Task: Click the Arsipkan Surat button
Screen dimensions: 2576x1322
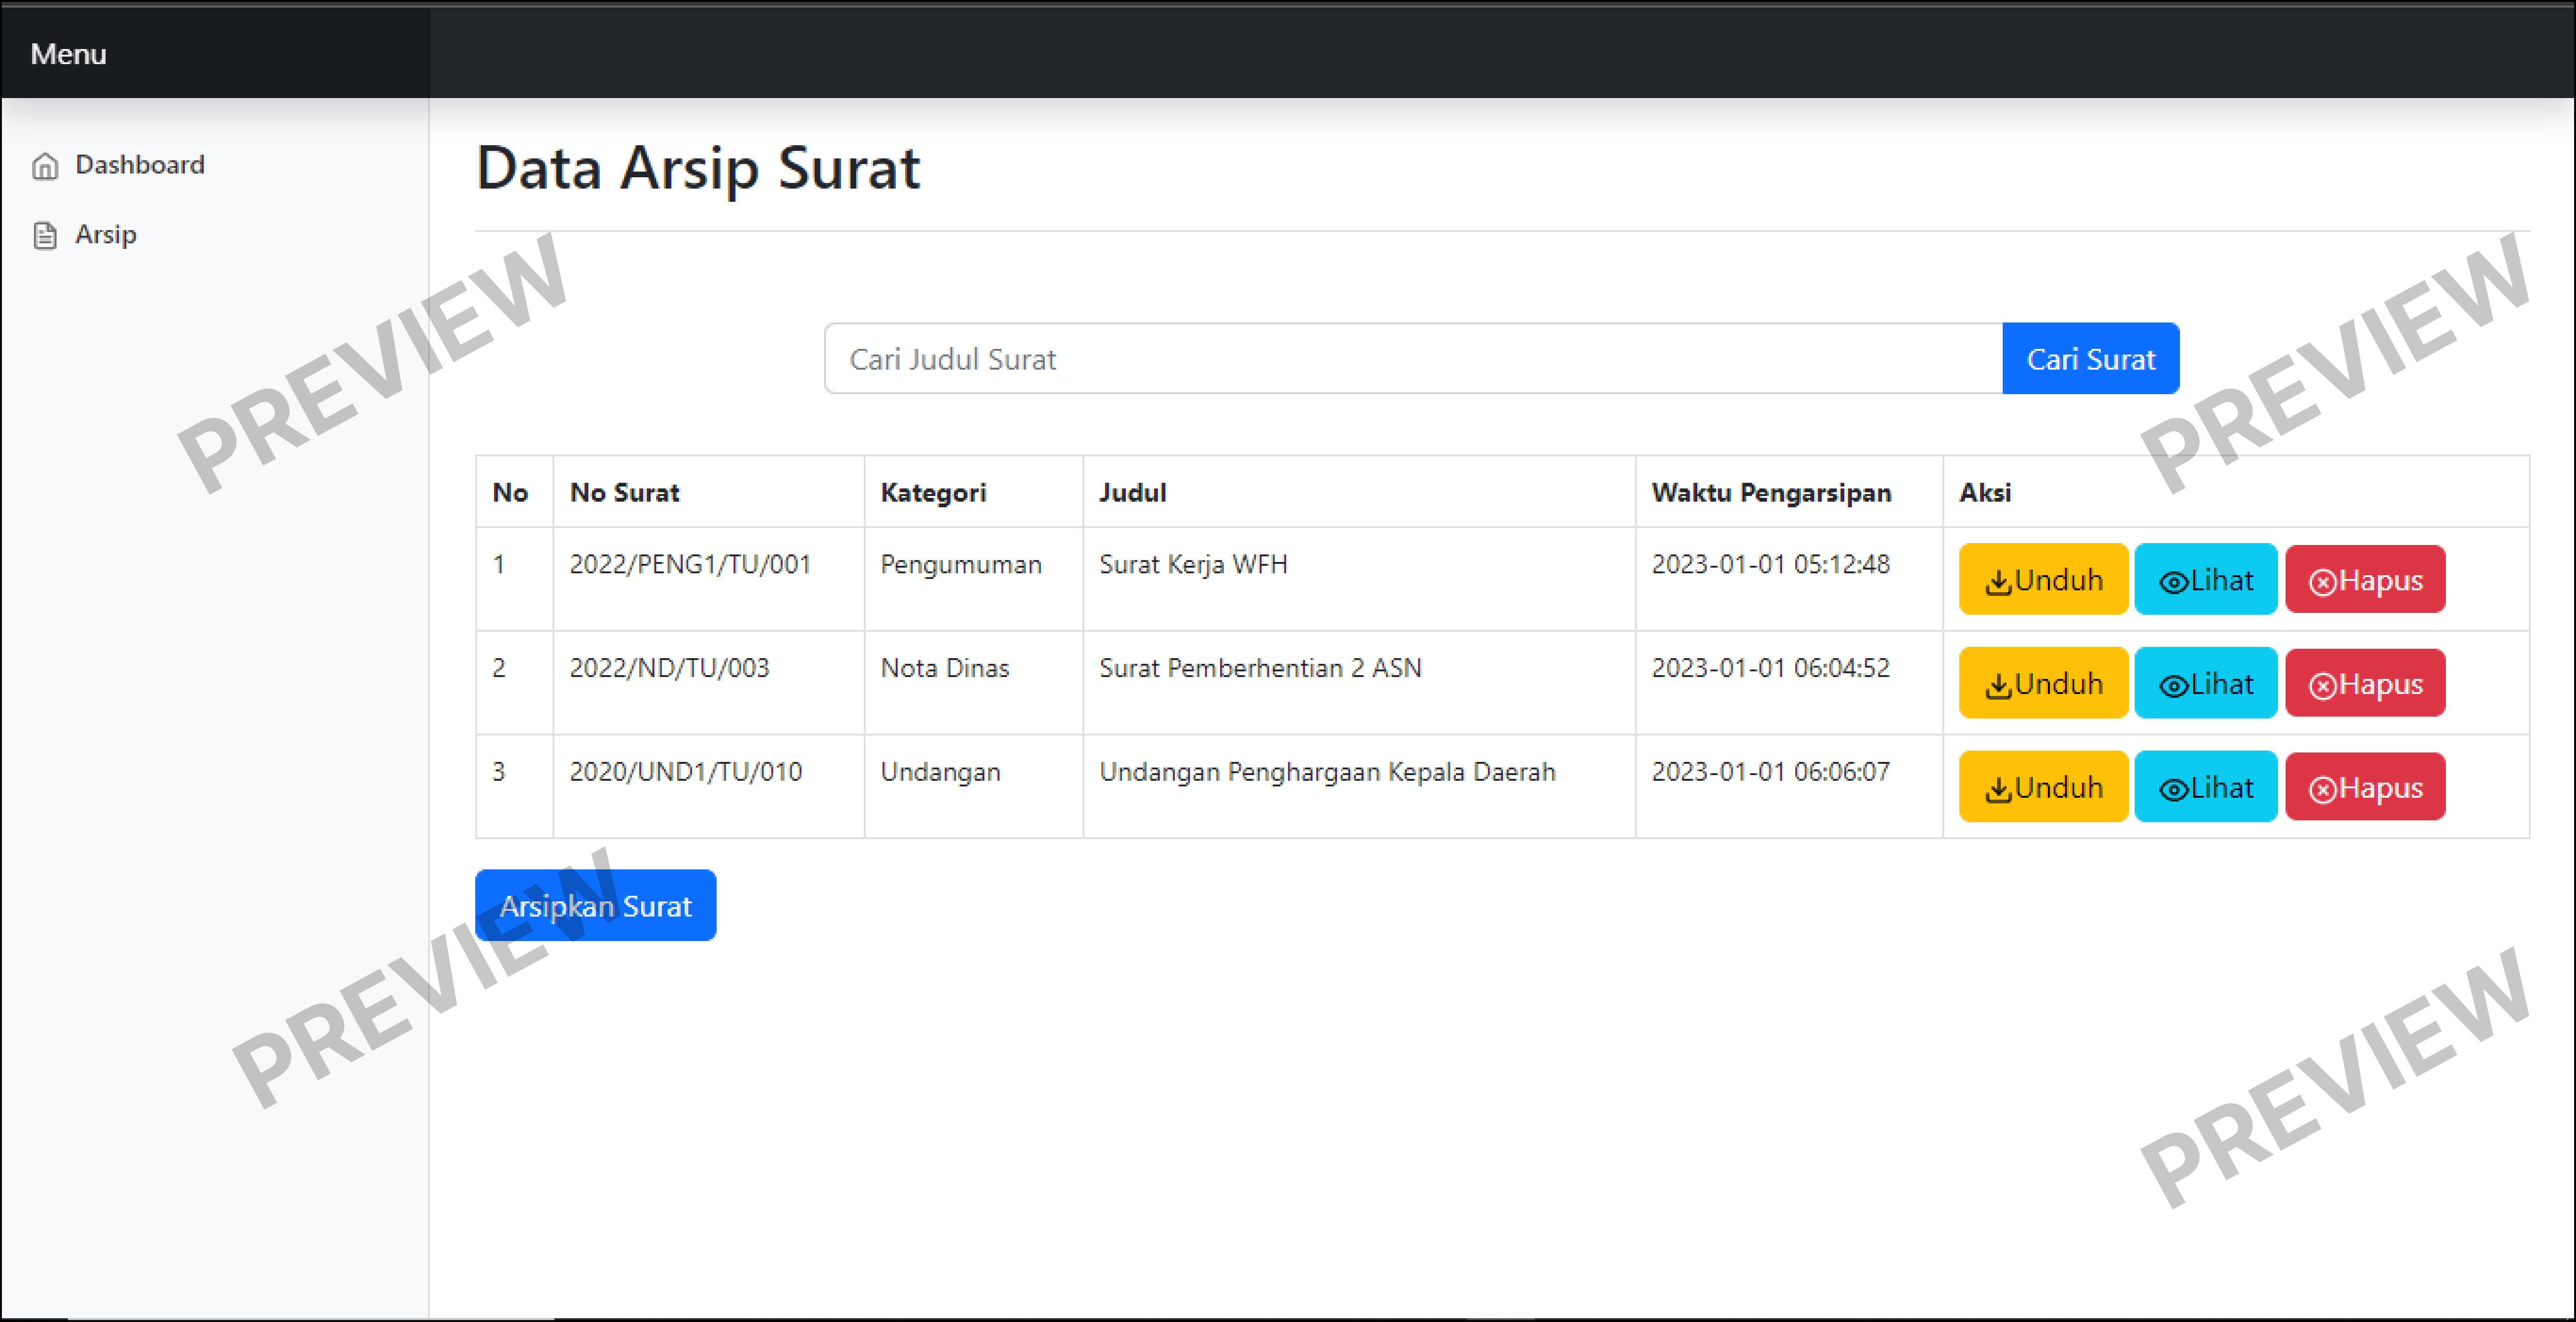Action: click(x=595, y=905)
